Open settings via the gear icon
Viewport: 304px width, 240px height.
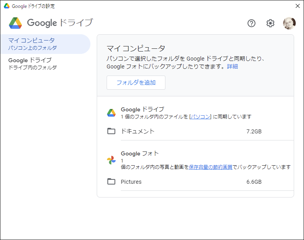tap(270, 23)
